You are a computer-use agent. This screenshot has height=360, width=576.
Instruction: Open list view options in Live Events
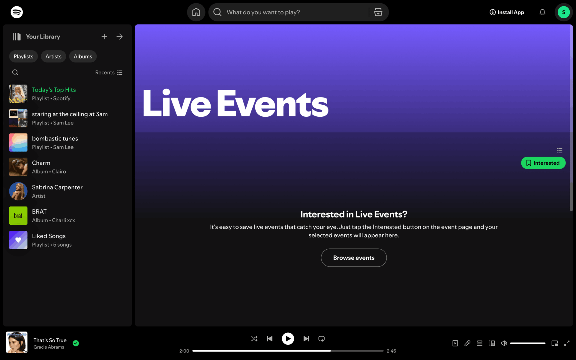[x=559, y=151]
